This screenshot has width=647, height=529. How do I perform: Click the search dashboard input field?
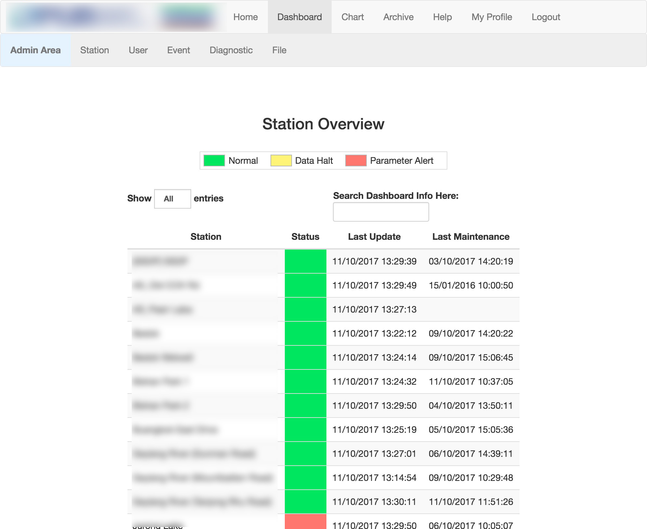coord(381,212)
